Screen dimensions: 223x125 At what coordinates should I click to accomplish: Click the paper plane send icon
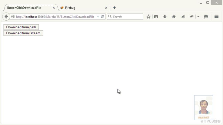point(183,17)
